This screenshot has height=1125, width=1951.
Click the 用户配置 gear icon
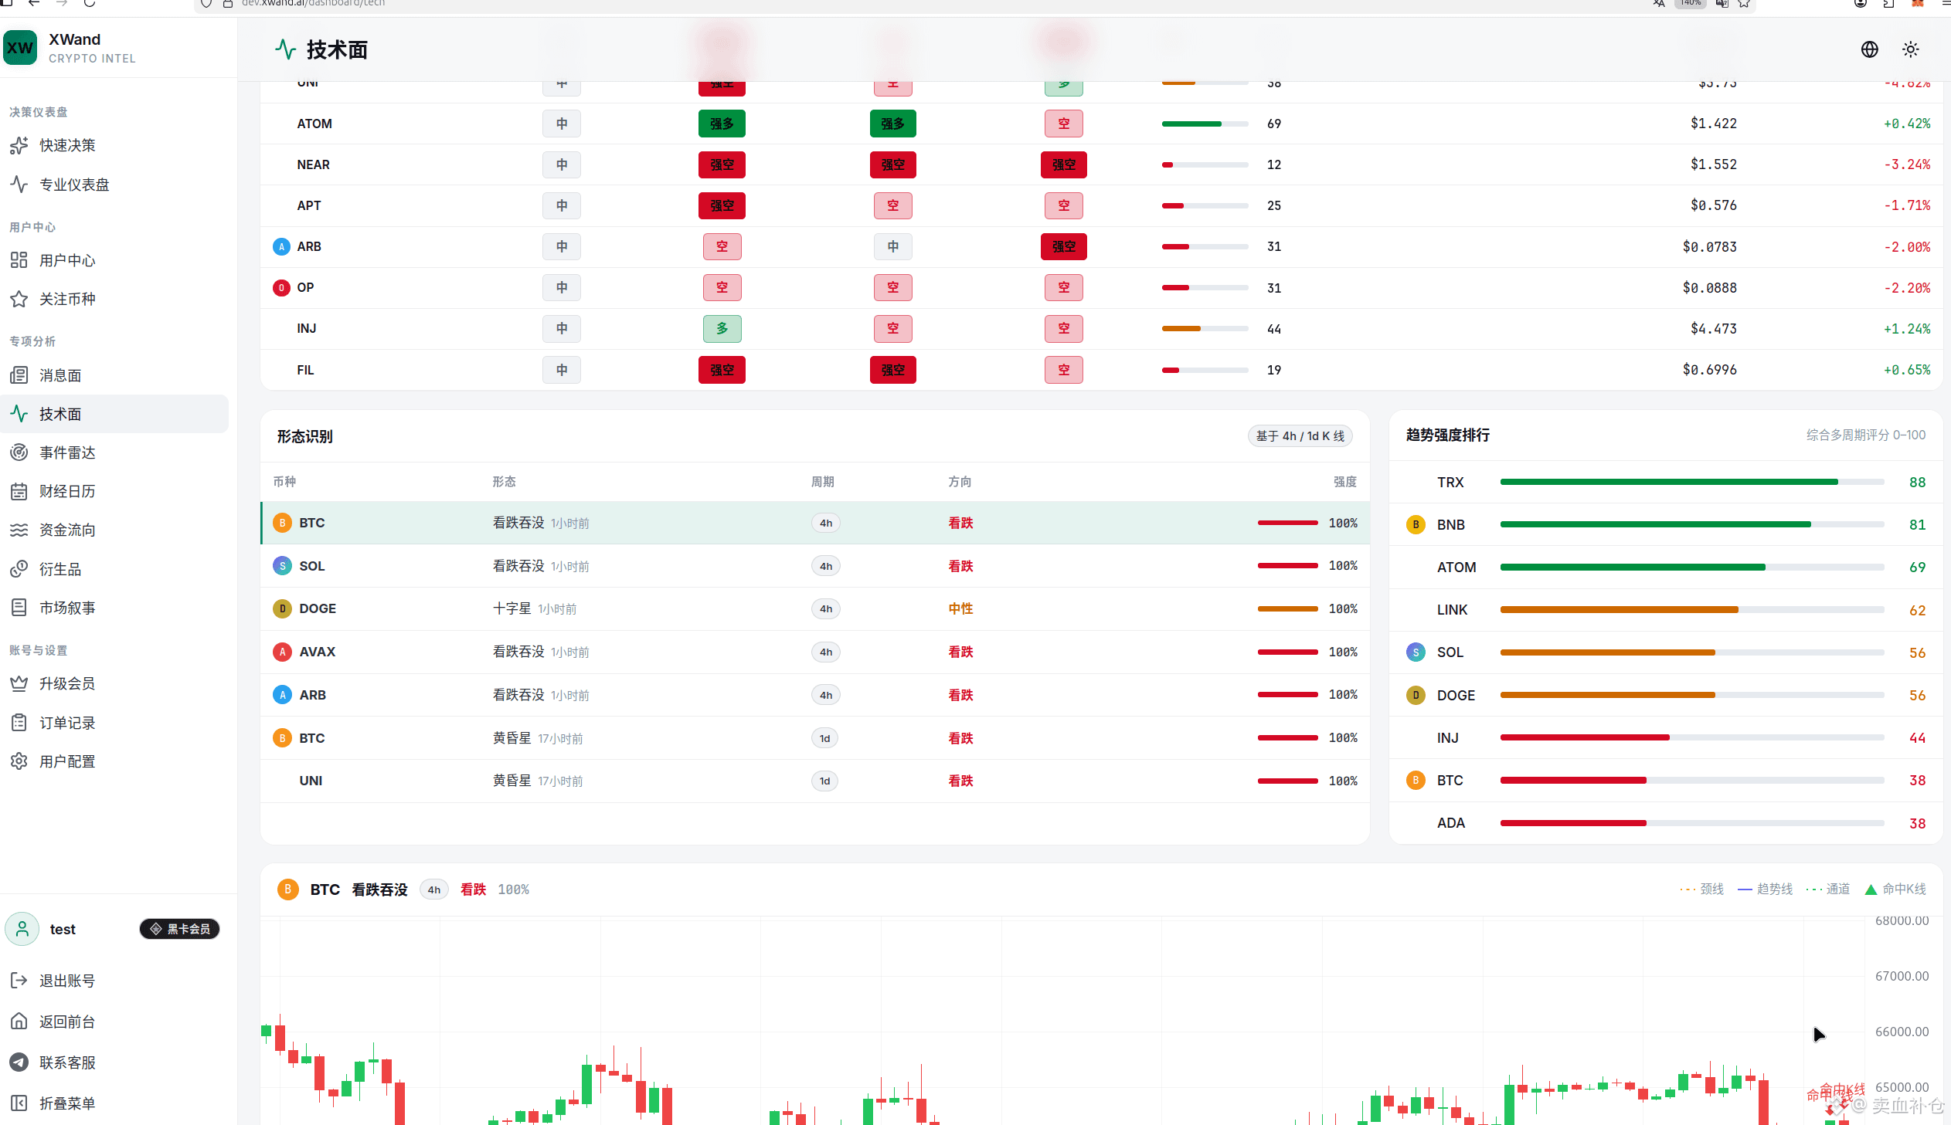pos(19,762)
